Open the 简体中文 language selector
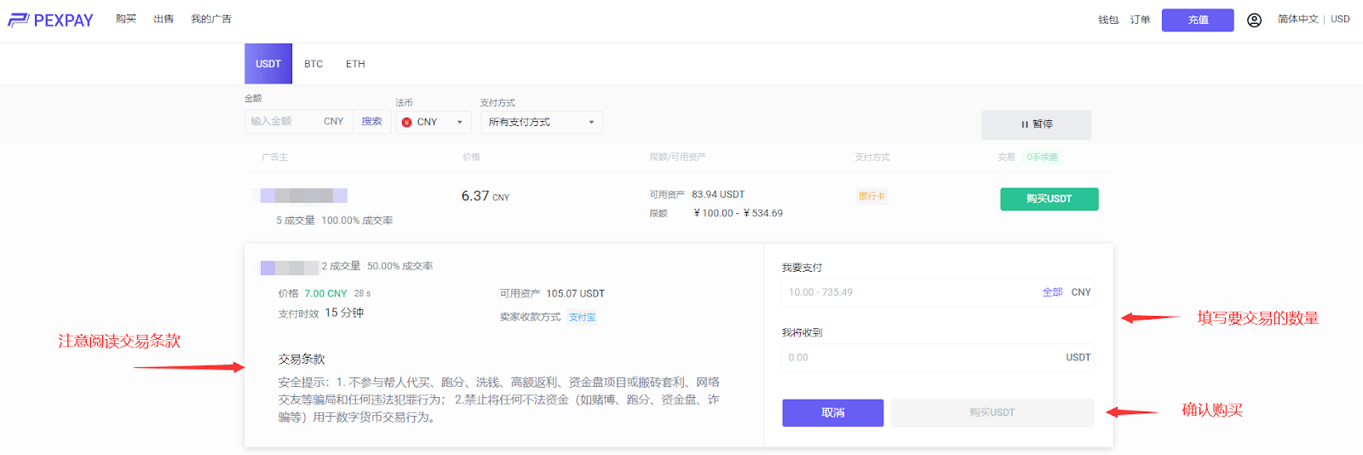Viewport: 1363px width, 455px height. coord(1297,19)
